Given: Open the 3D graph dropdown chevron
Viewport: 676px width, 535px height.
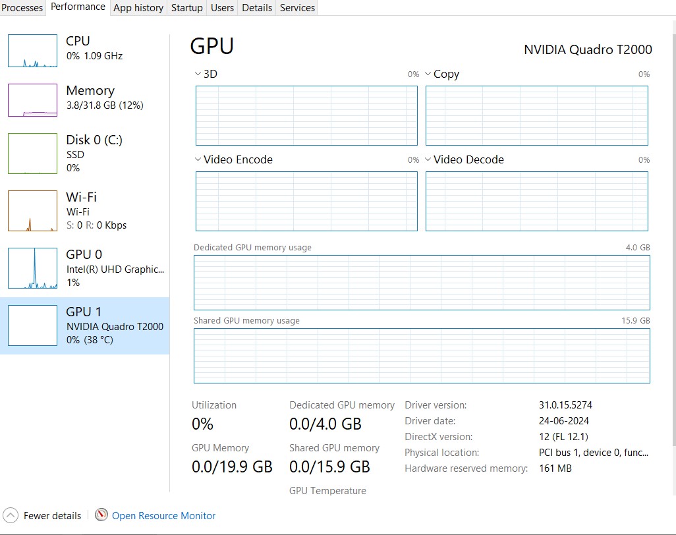Looking at the screenshot, I should (198, 74).
